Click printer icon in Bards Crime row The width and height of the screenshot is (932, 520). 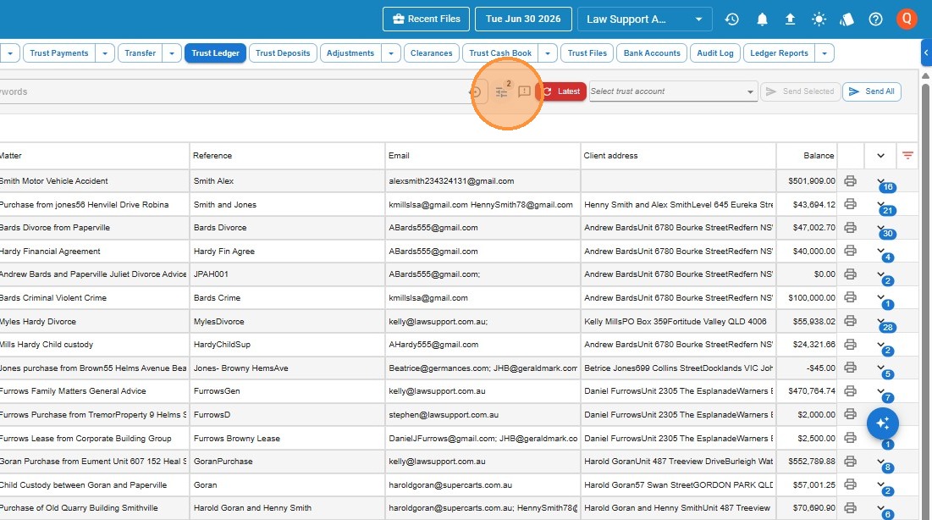tap(851, 297)
